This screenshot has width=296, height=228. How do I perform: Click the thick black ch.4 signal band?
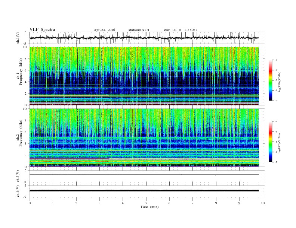click(144, 191)
